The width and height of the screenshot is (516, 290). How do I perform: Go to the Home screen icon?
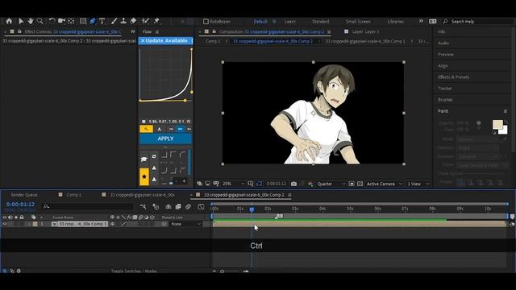pos(9,21)
